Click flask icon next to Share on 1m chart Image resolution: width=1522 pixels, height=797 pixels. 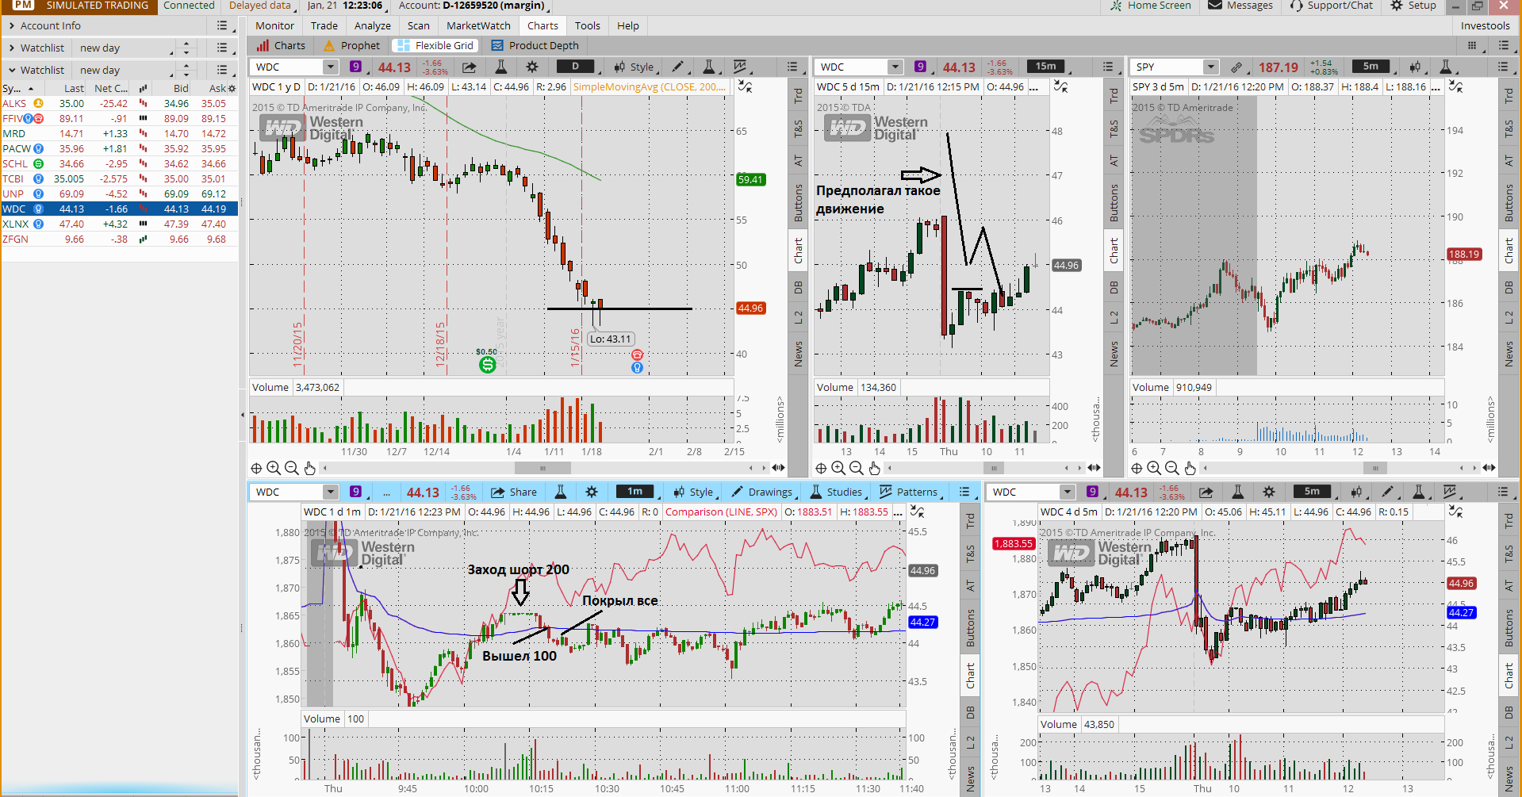click(560, 492)
